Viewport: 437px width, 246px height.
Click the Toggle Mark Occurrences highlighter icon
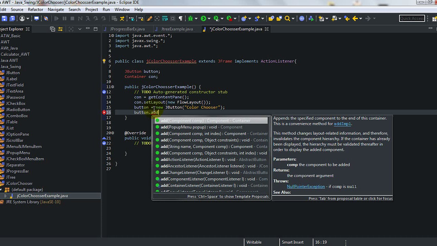pyautogui.click(x=149, y=18)
